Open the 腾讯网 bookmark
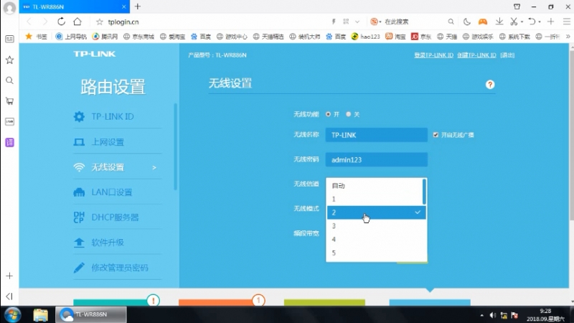This screenshot has width=574, height=323. click(x=105, y=37)
